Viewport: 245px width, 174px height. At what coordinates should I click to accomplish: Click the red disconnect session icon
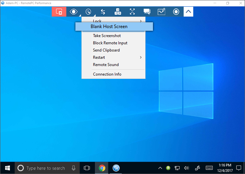tap(59, 12)
